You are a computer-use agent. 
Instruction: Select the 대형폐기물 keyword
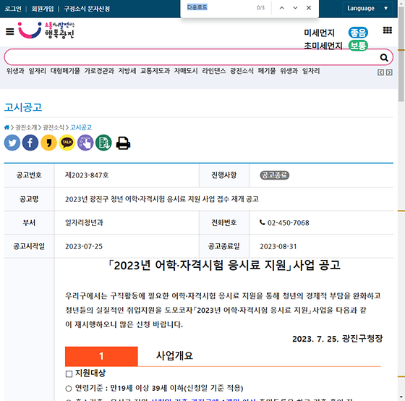tap(65, 71)
